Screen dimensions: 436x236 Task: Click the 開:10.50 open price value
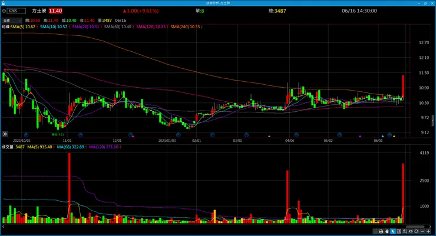click(x=32, y=21)
